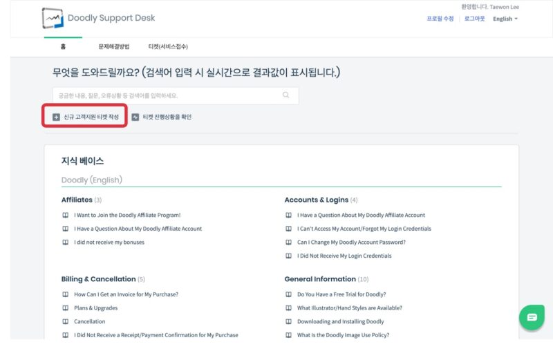Open the Accounts & Logins category heading
This screenshot has width=553, height=351.
317,200
